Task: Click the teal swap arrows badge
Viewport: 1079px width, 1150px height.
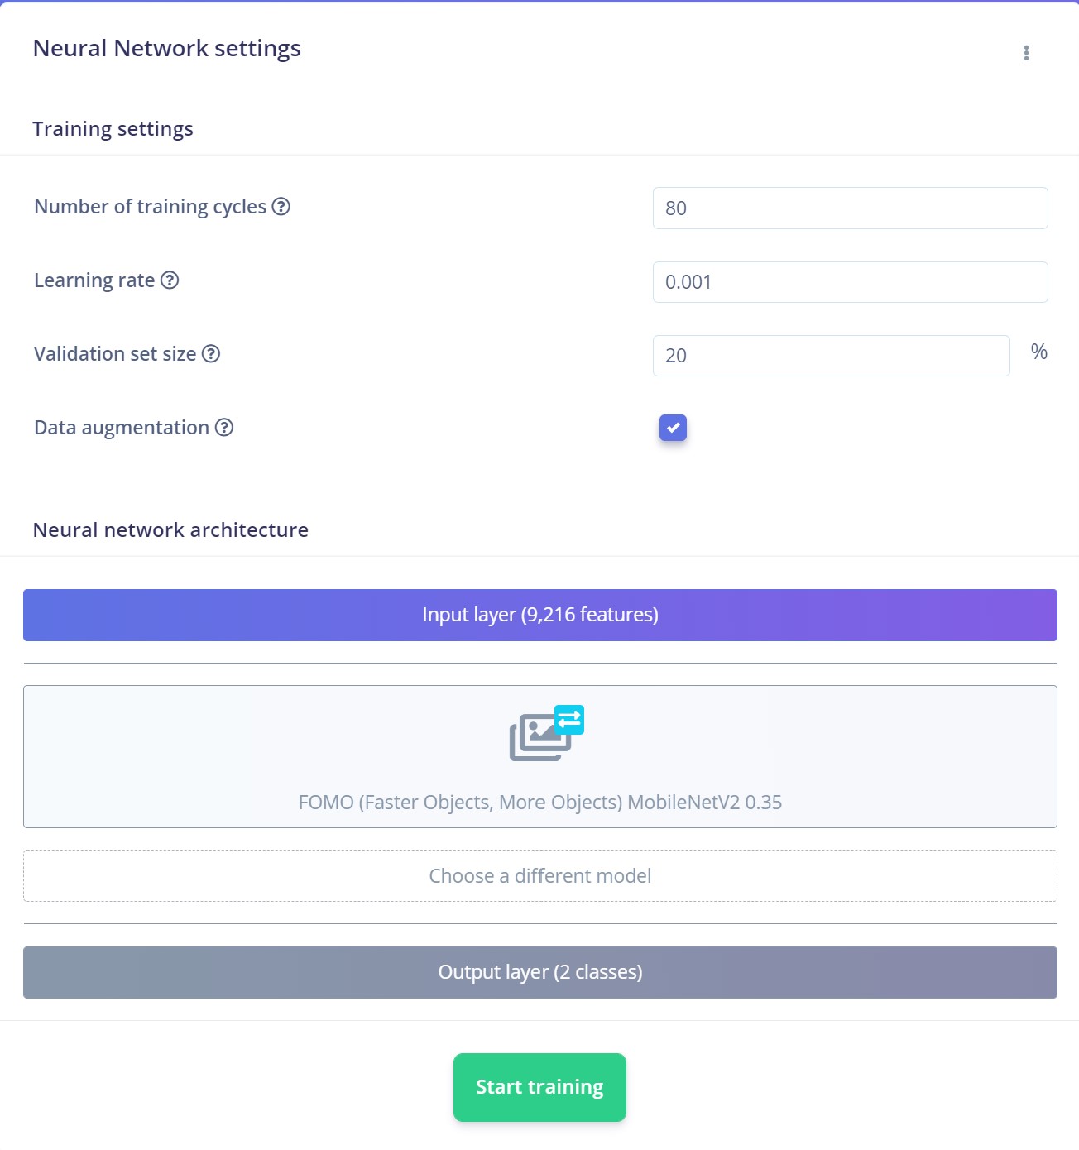Action: pos(569,720)
